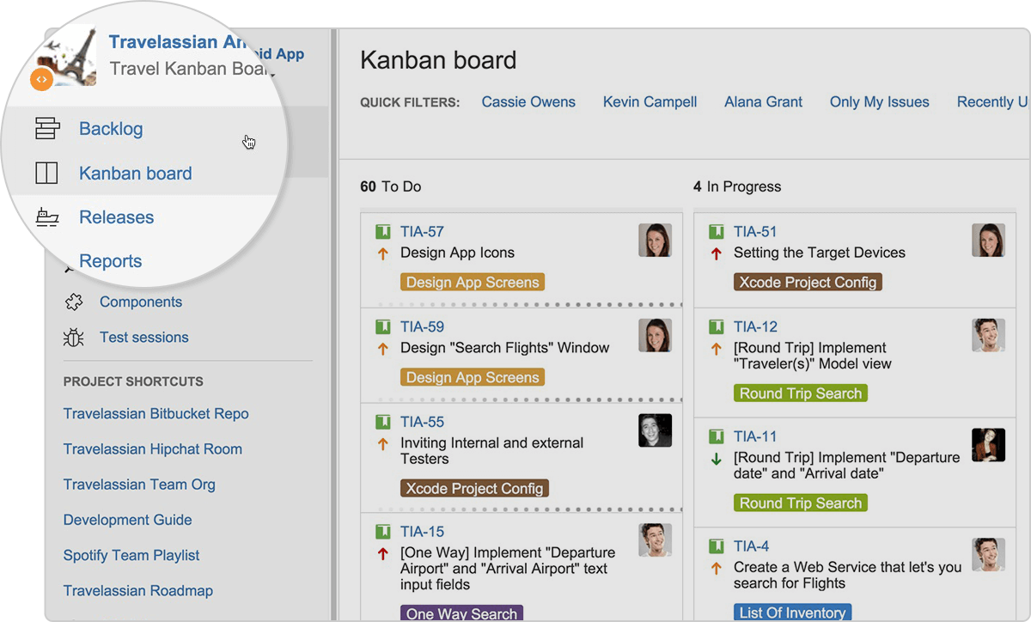Collapse the sidebar with the orange chevron toggle

coord(41,78)
